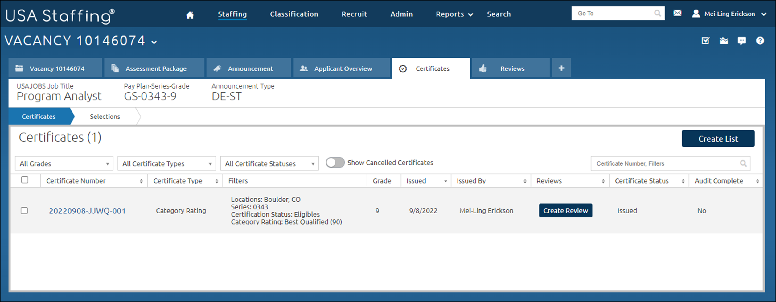Open the All Grades dropdown
The image size is (776, 302).
pos(64,163)
